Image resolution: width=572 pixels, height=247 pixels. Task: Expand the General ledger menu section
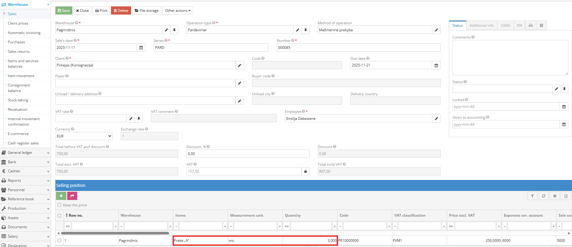point(25,153)
